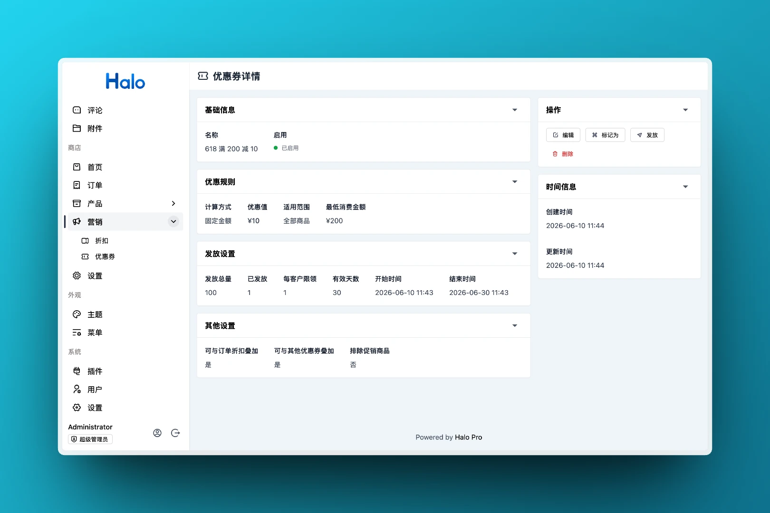Click the 产品 box icon

coord(77,203)
